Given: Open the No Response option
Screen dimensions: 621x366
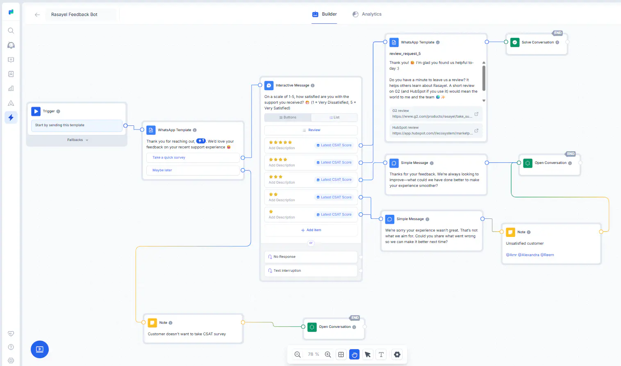Looking at the screenshot, I should coord(311,257).
